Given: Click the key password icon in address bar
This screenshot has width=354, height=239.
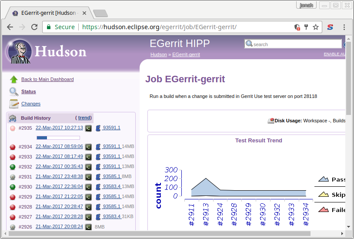Looking at the screenshot, I should 306,27.
